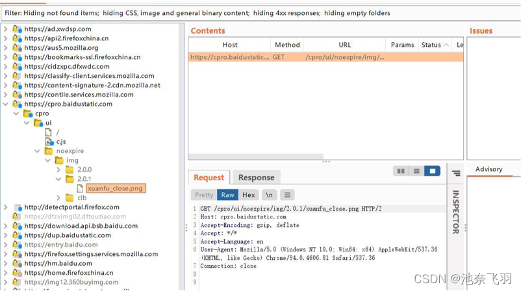
Task: Click the Contents table horizontal scrollbar
Action: tap(256, 156)
